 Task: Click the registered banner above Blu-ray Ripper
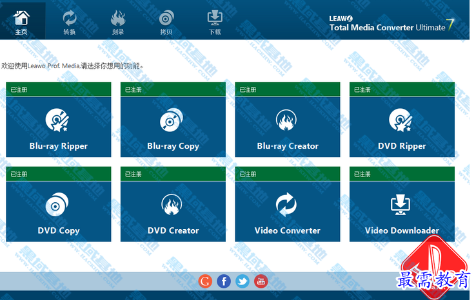click(59, 89)
